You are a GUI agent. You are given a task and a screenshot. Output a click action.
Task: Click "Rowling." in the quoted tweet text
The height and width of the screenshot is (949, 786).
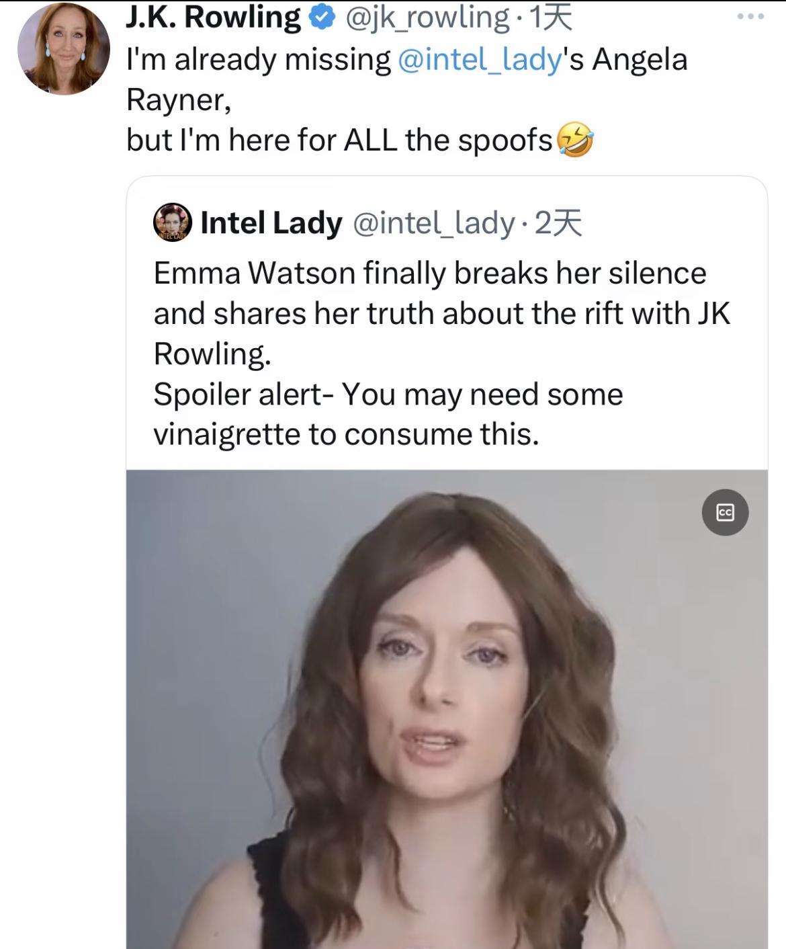[x=212, y=354]
